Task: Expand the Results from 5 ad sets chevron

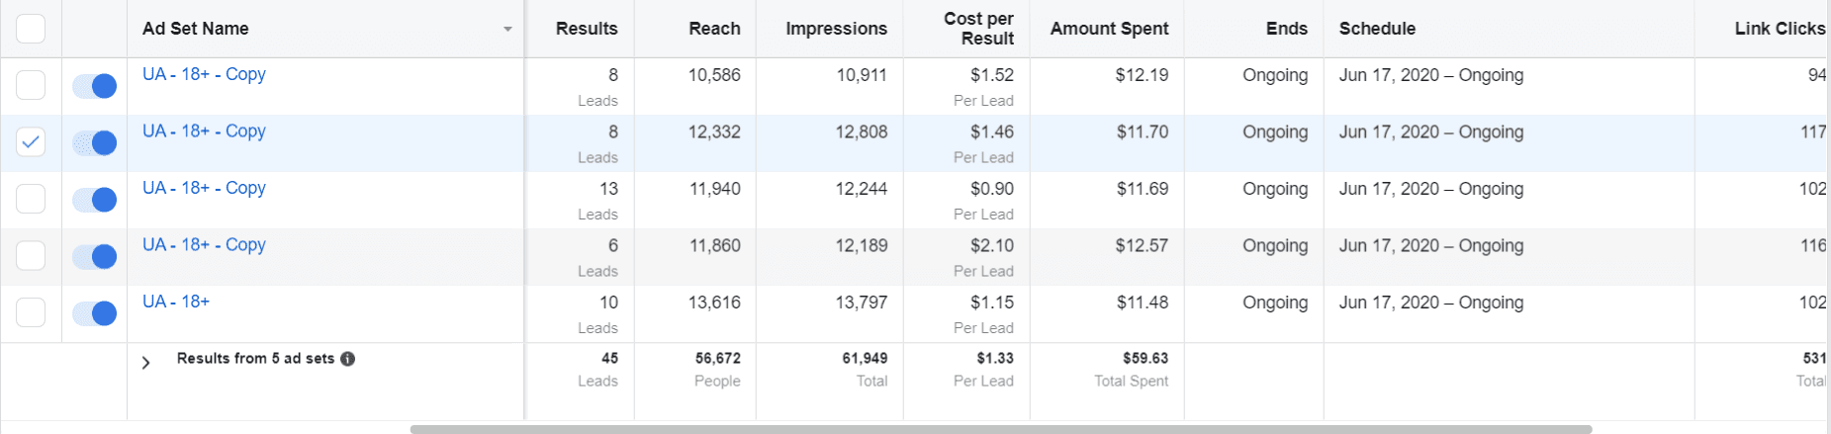Action: pos(146,363)
